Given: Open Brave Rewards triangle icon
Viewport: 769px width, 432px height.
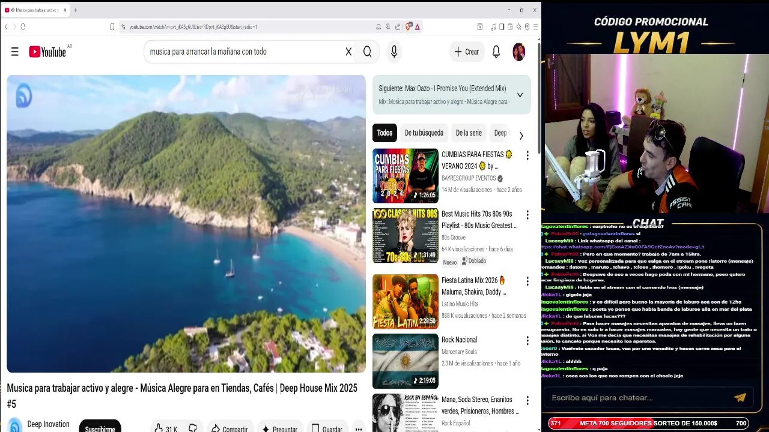Looking at the screenshot, I should point(417,26).
